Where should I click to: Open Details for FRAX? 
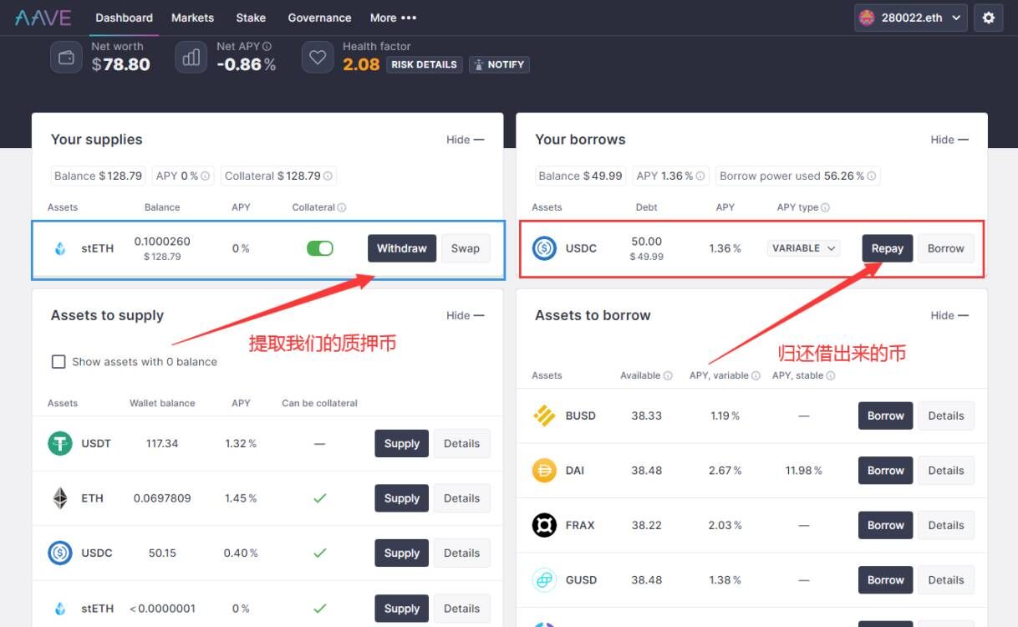[946, 525]
